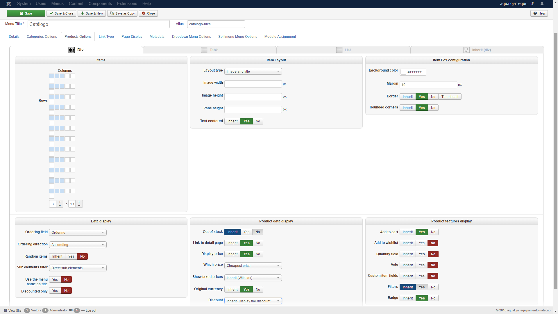Click the Help question mark button
The image size is (558, 314).
click(x=539, y=13)
